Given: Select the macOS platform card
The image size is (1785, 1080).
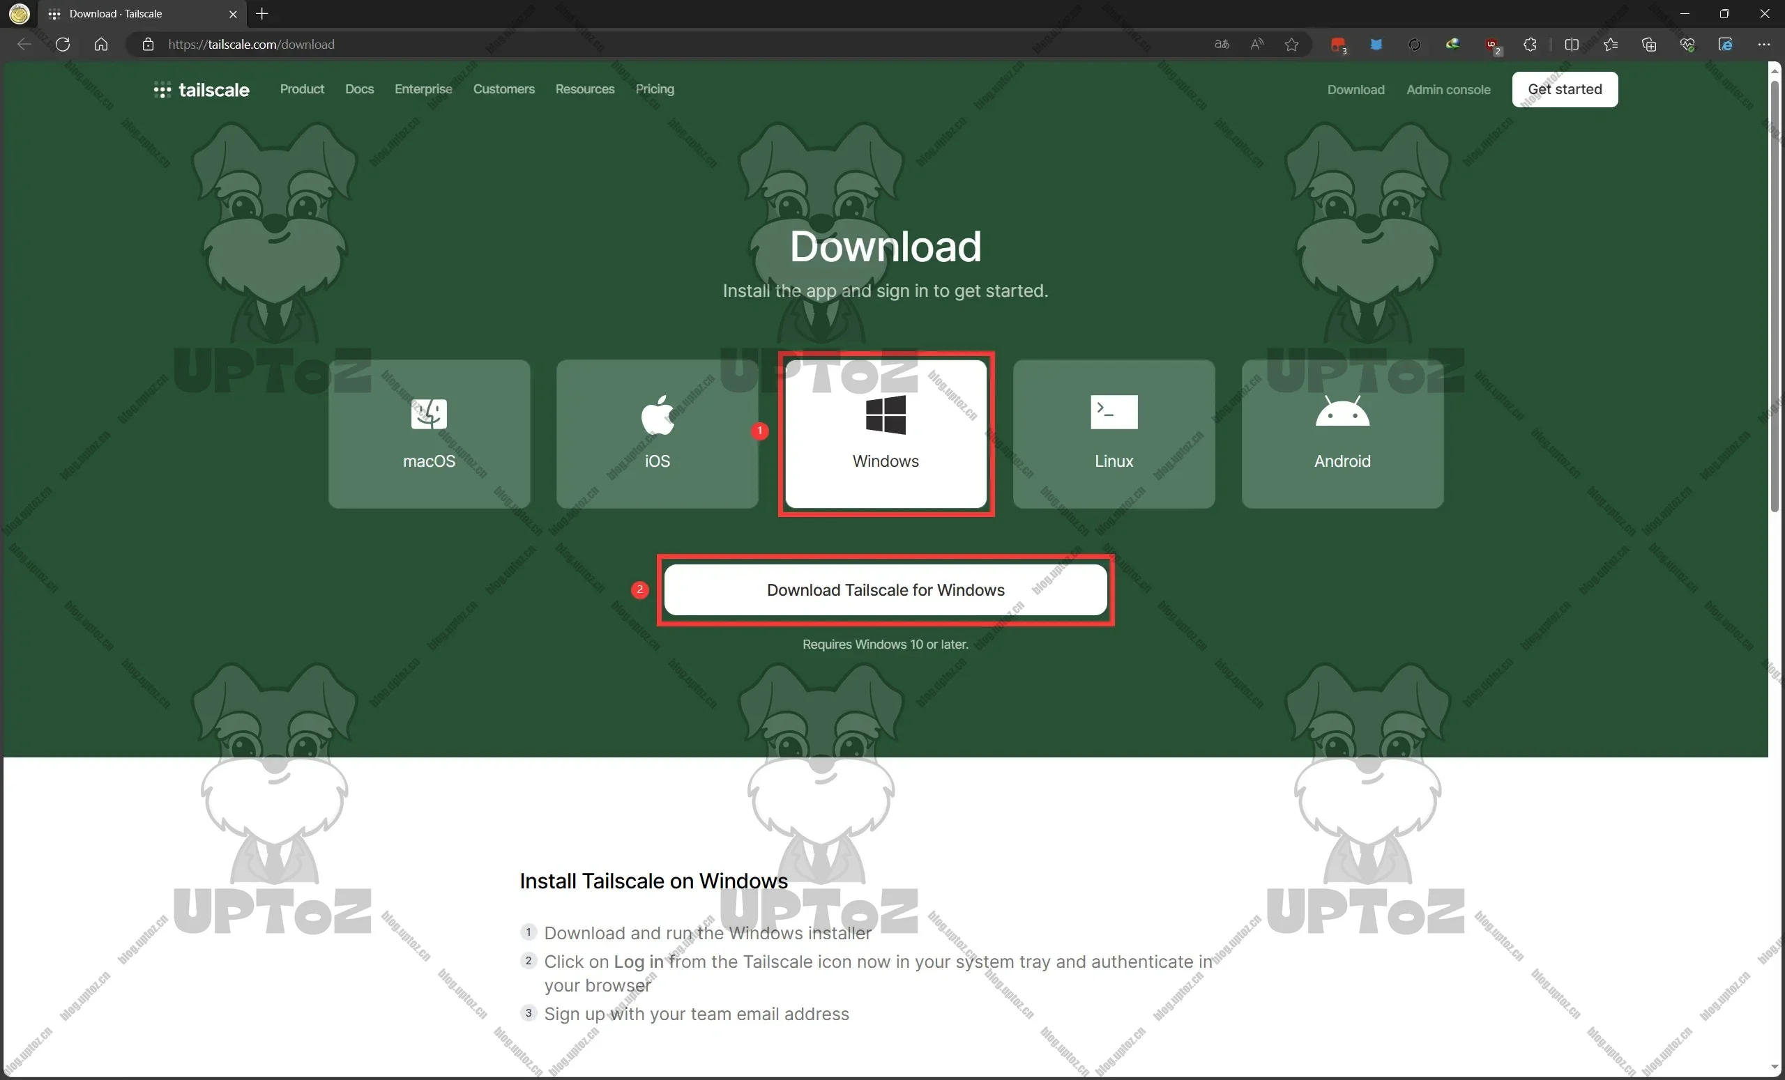Looking at the screenshot, I should click(429, 433).
